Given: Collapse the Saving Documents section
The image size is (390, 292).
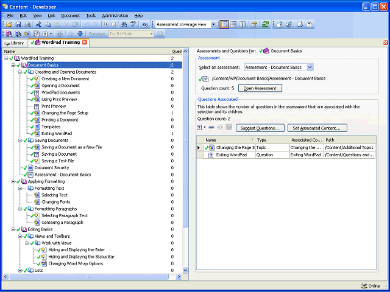Looking at the screenshot, I should coord(20,141).
